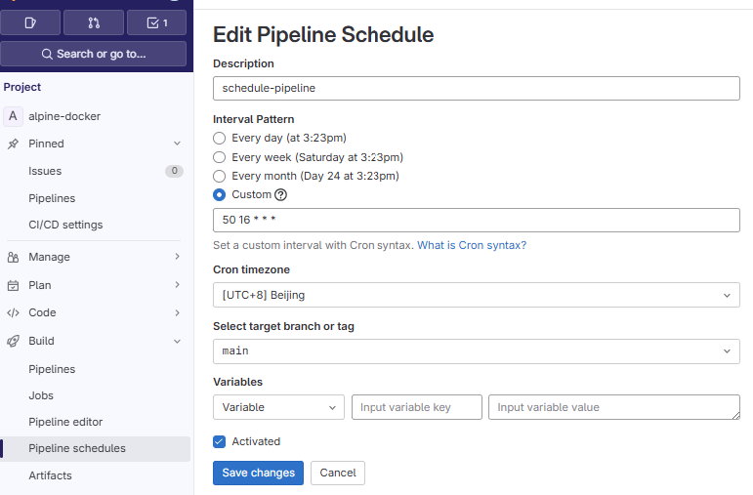Click the Description input field
The image size is (753, 495).
pos(477,88)
